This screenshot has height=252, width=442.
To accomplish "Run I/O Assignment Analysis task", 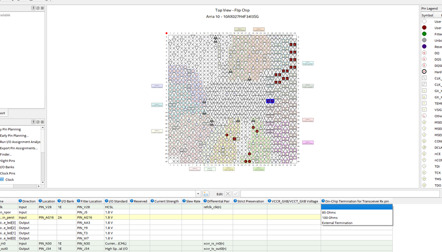I will (20, 142).
